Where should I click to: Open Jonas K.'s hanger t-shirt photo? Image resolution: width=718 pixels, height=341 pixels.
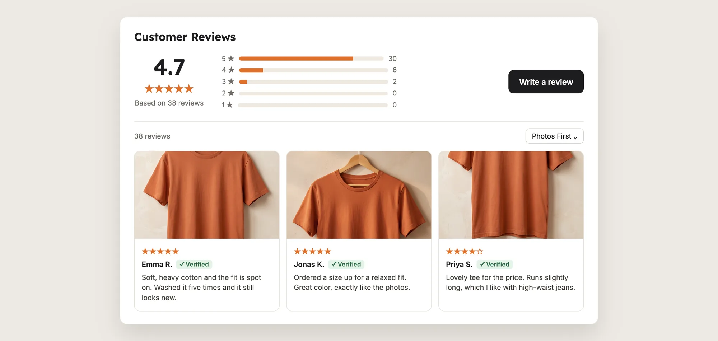coord(359,195)
